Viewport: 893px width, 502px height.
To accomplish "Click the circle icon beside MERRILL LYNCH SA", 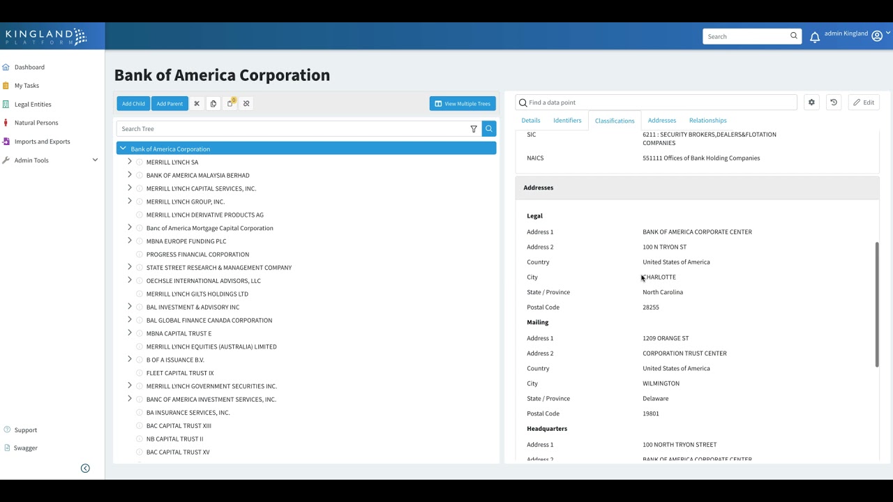I will [140, 162].
